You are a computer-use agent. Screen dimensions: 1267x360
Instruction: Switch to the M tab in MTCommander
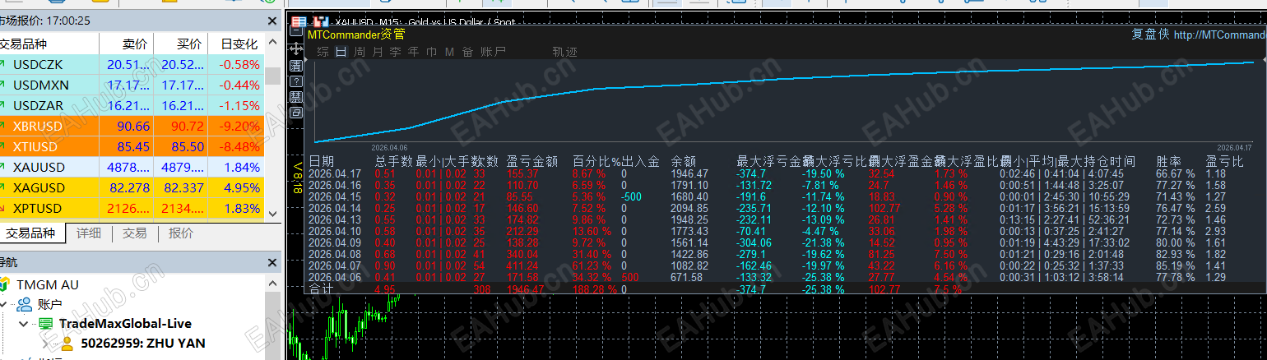pos(450,51)
